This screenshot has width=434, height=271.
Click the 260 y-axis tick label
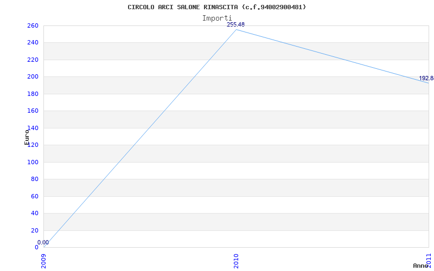[33, 25]
